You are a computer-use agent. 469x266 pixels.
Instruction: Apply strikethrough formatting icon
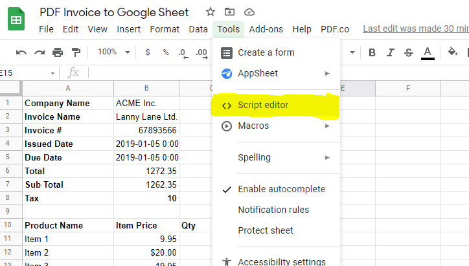click(408, 52)
